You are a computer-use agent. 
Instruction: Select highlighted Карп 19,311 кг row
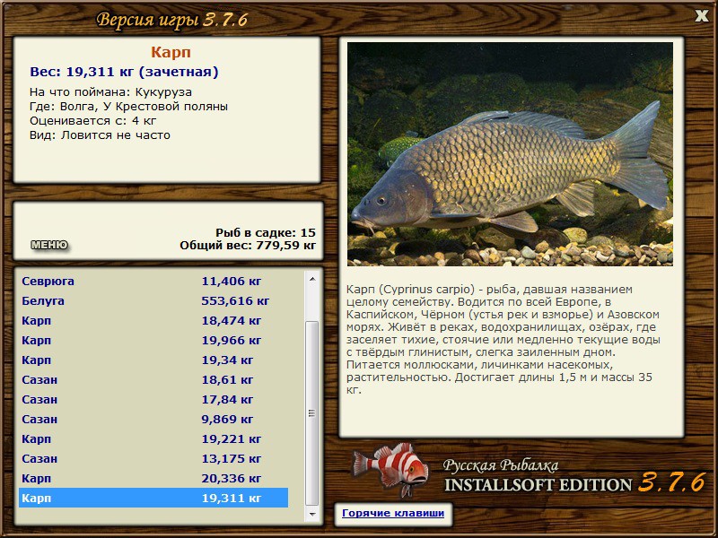click(x=153, y=498)
